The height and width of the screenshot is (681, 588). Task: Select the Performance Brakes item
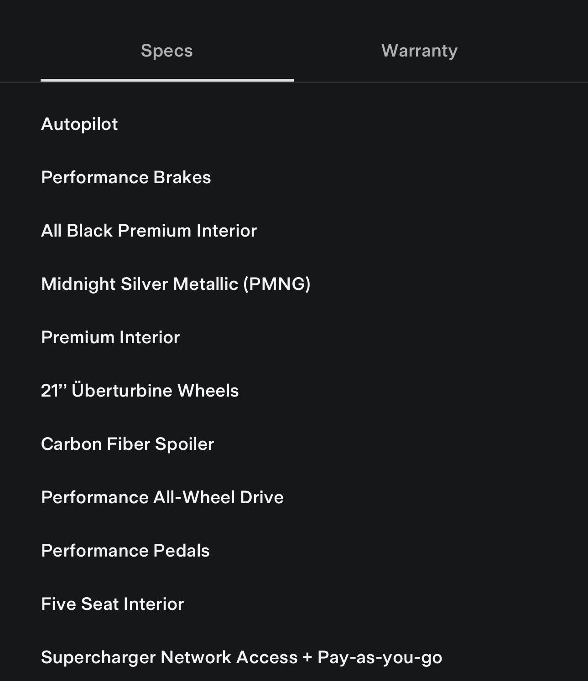point(126,177)
